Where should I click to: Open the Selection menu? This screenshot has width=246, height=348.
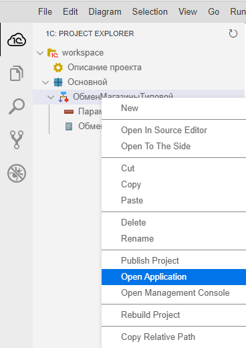click(150, 11)
